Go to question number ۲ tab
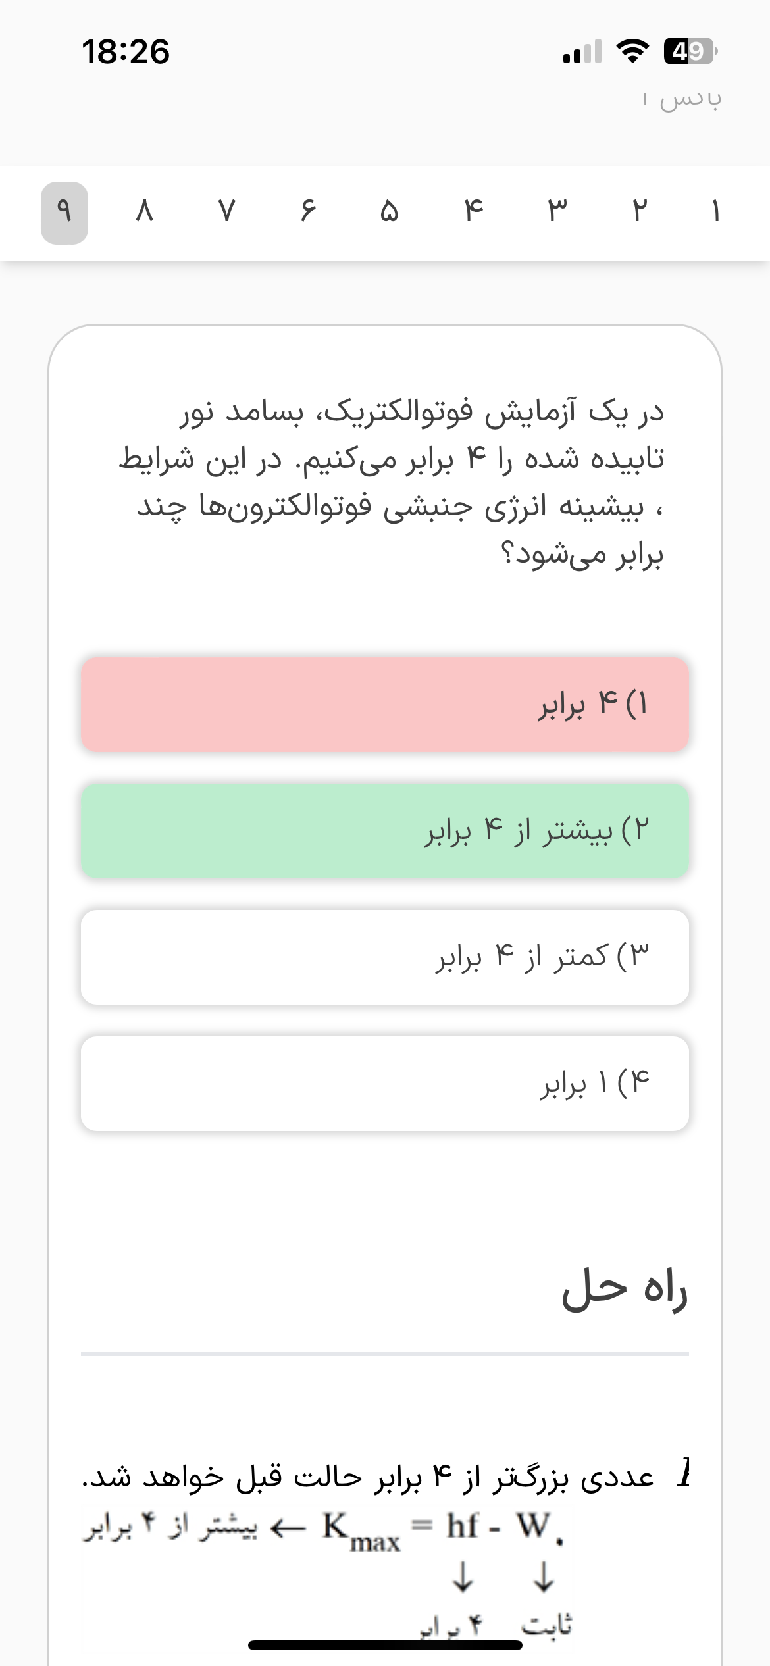Viewport: 770px width, 1666px height. (x=639, y=212)
